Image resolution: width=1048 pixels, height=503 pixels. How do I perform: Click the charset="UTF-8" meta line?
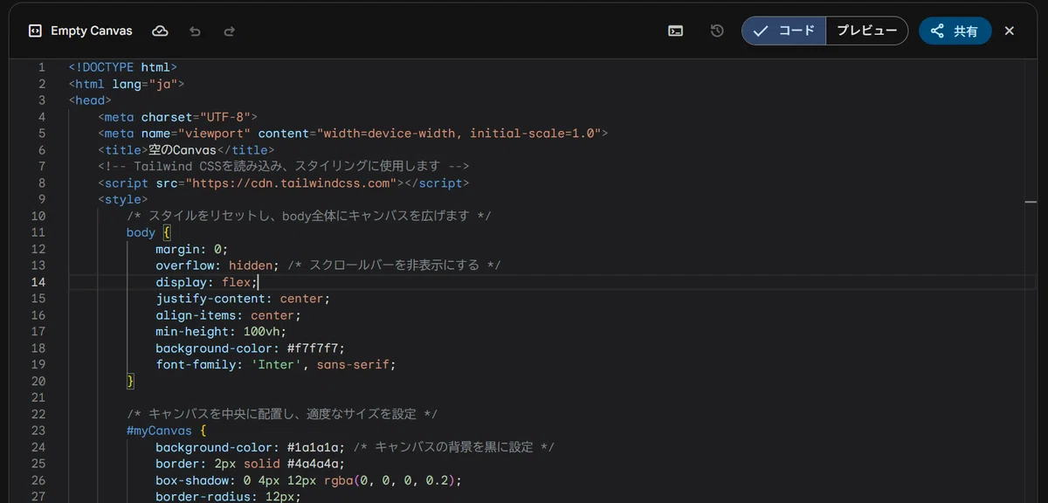coord(177,117)
